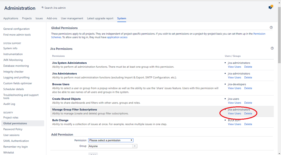View Users for Bulk Change permission

pyautogui.click(x=234, y=124)
